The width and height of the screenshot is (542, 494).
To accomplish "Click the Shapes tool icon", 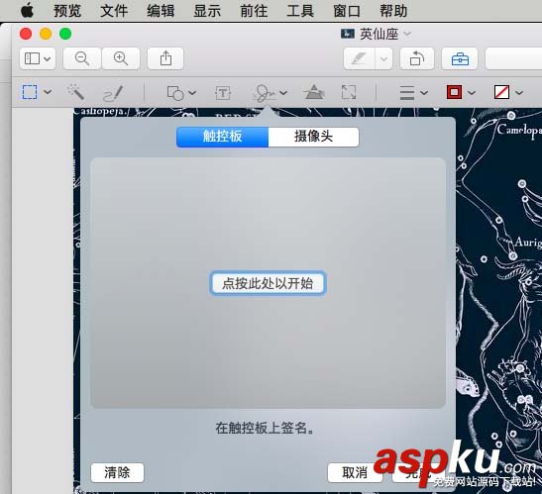I will point(175,93).
